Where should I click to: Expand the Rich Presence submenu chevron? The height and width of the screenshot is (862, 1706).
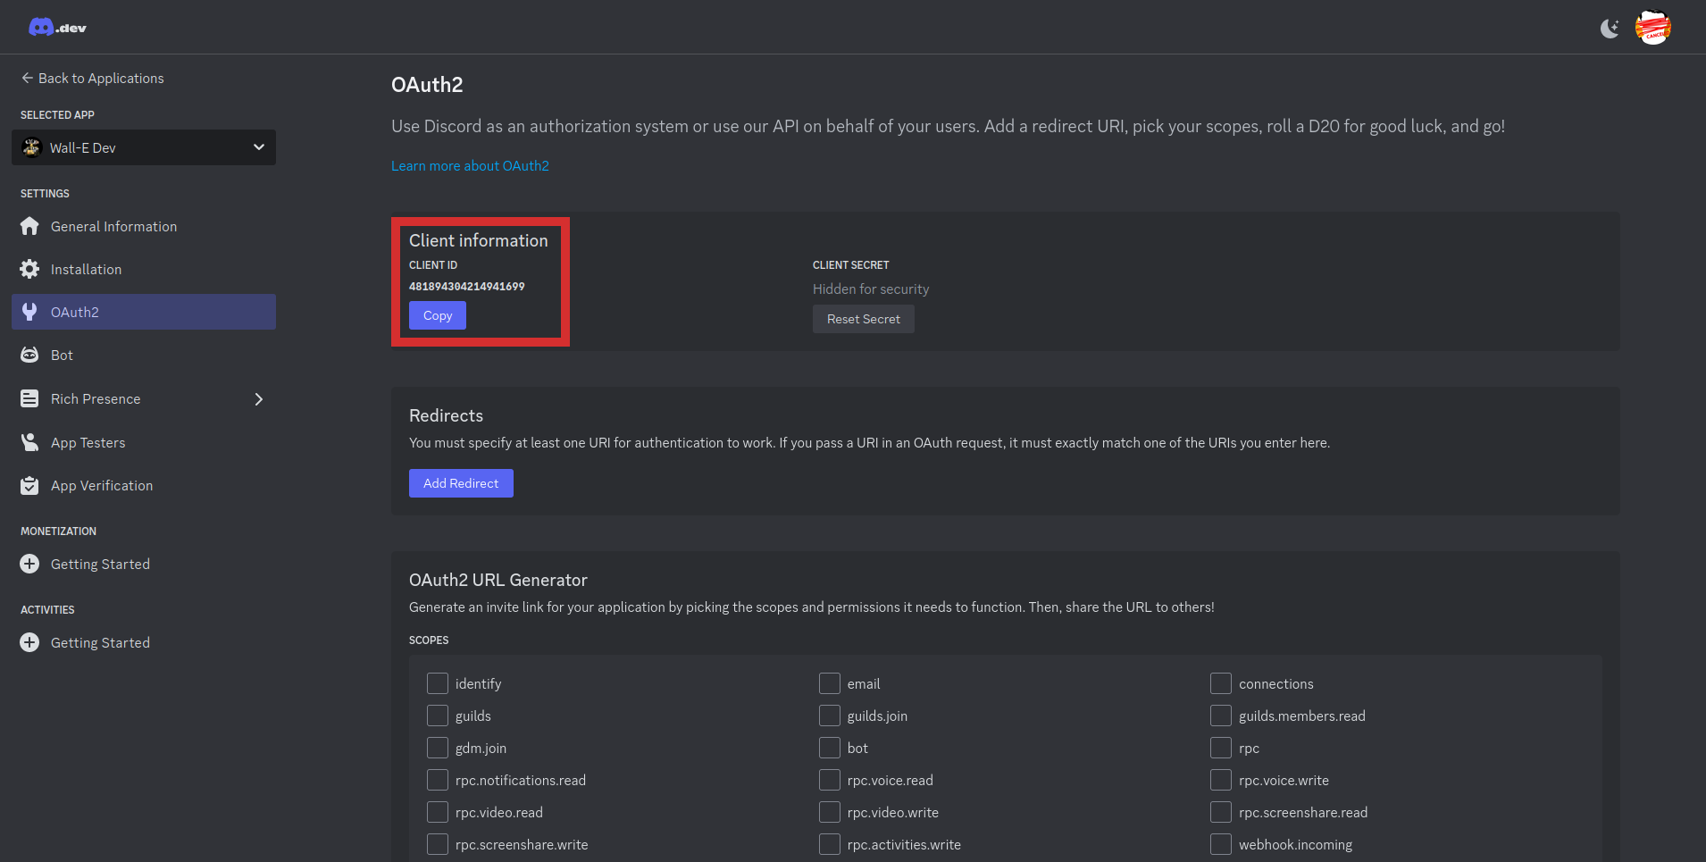point(259,399)
